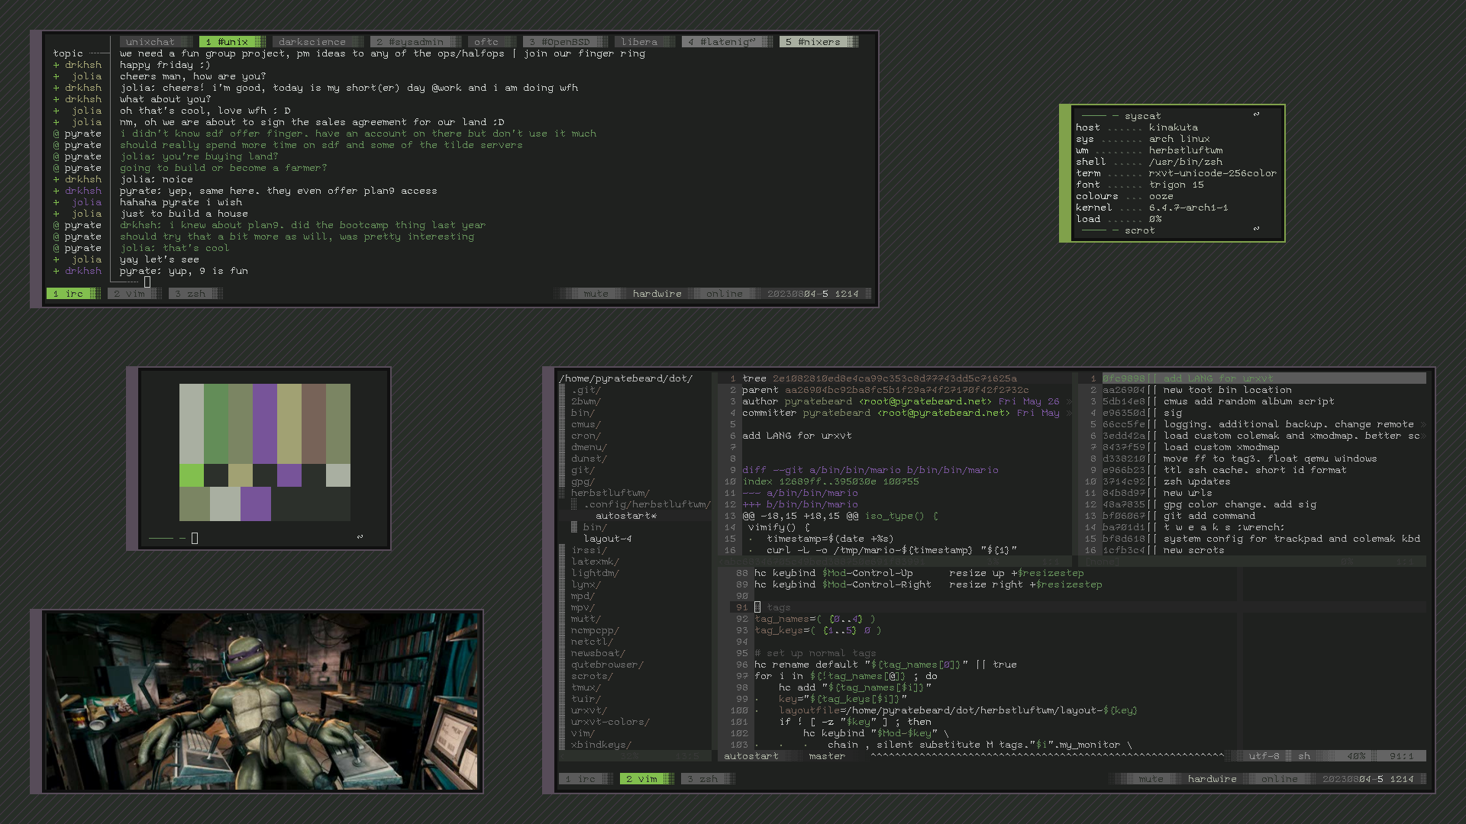Click the 'mute' status entry in IRC terminal
Viewport: 1466px width, 824px height.
pos(596,294)
